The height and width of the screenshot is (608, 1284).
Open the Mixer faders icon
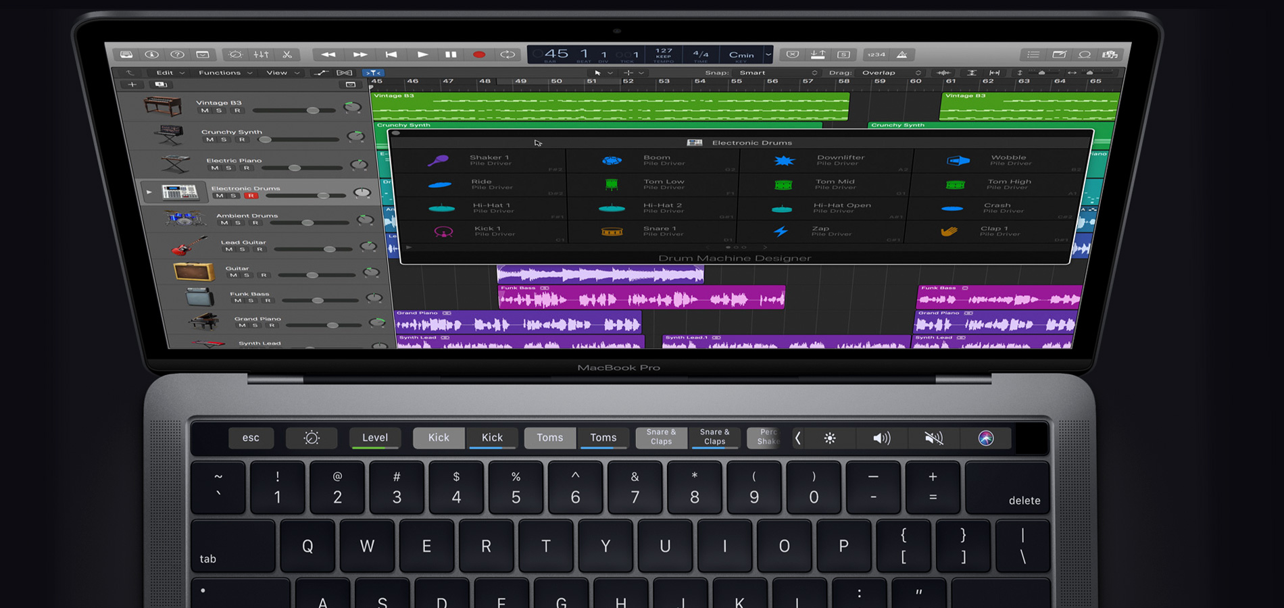(262, 55)
